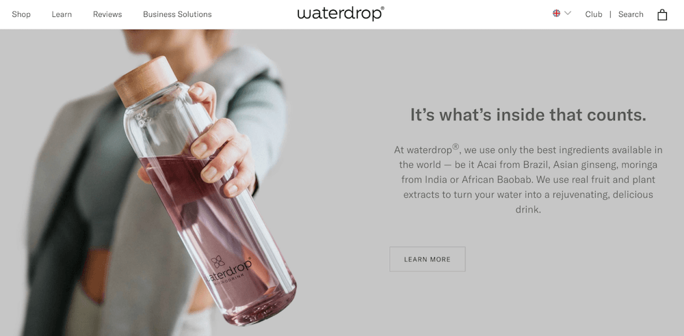The height and width of the screenshot is (336, 684).
Task: Click the ingredients description paragraph
Action: [528, 180]
